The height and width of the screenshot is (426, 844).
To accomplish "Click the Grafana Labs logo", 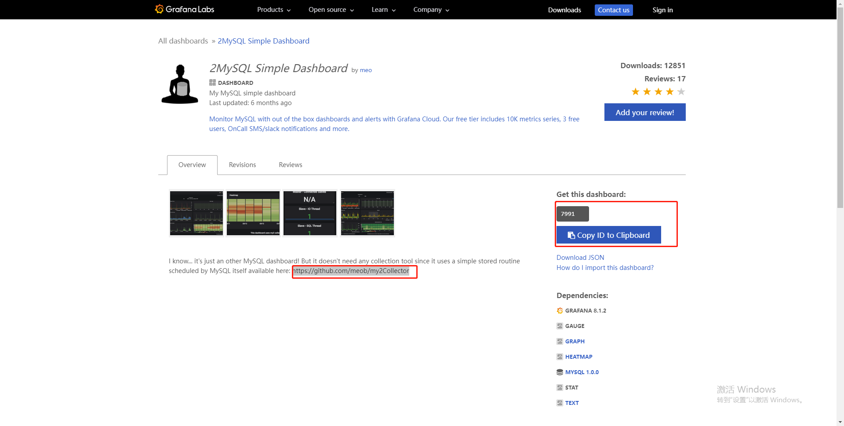I will click(x=185, y=9).
